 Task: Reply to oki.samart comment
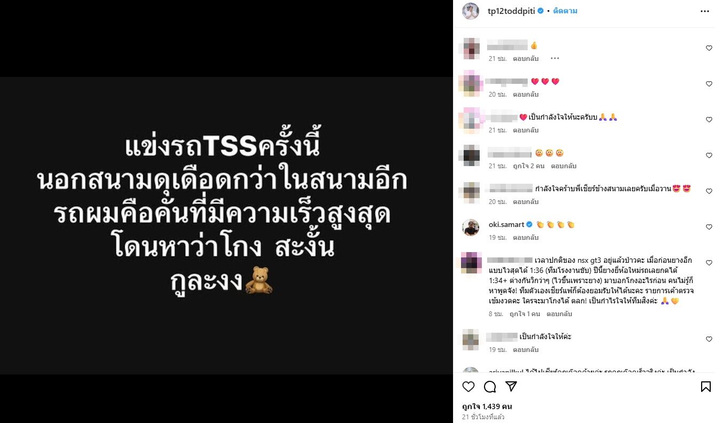(x=526, y=238)
